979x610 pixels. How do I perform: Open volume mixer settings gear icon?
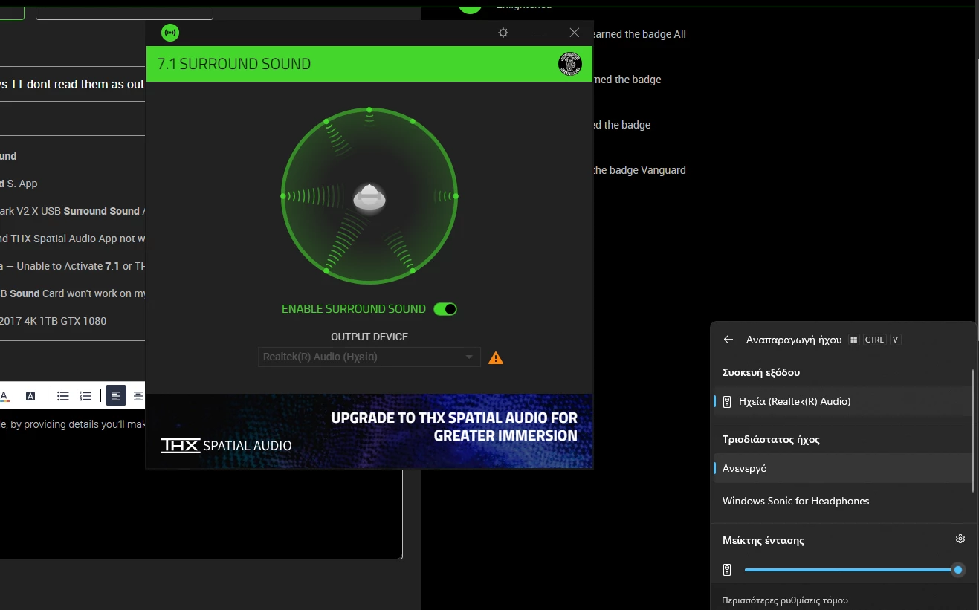point(960,539)
